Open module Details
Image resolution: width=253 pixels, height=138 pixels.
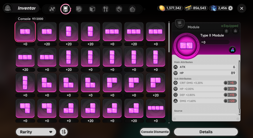pyautogui.click(x=206, y=132)
